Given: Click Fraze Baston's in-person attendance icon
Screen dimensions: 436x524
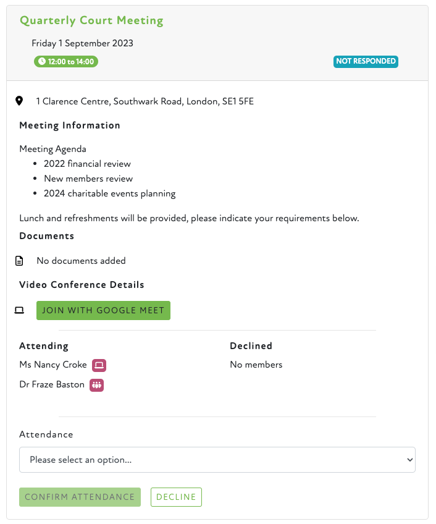Looking at the screenshot, I should point(96,385).
